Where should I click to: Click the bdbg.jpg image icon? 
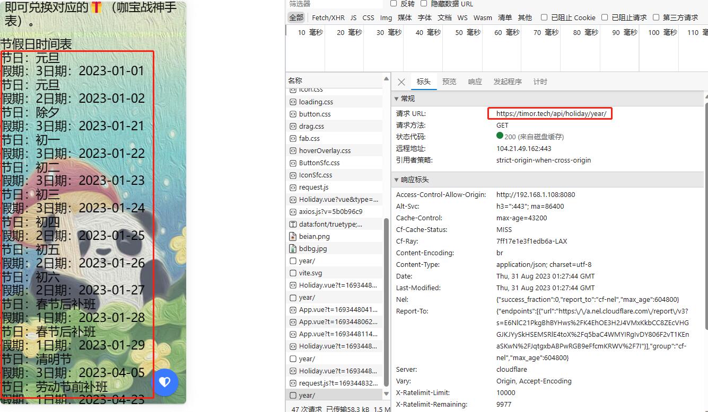[x=293, y=248]
